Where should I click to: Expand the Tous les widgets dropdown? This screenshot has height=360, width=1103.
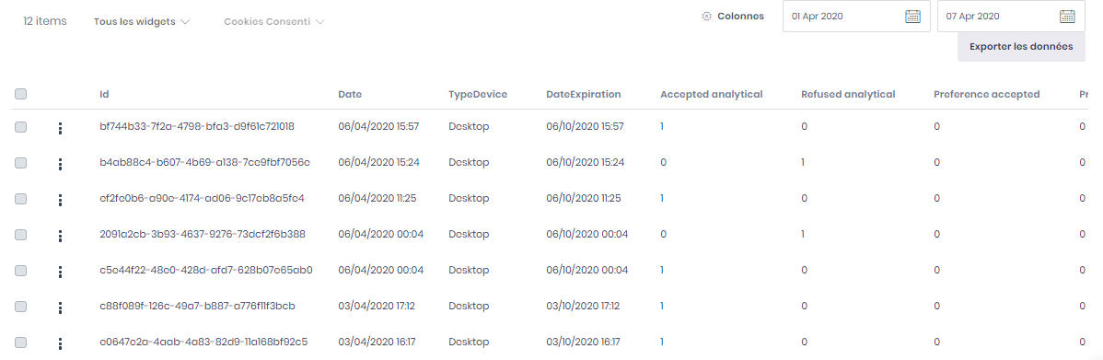pos(142,22)
